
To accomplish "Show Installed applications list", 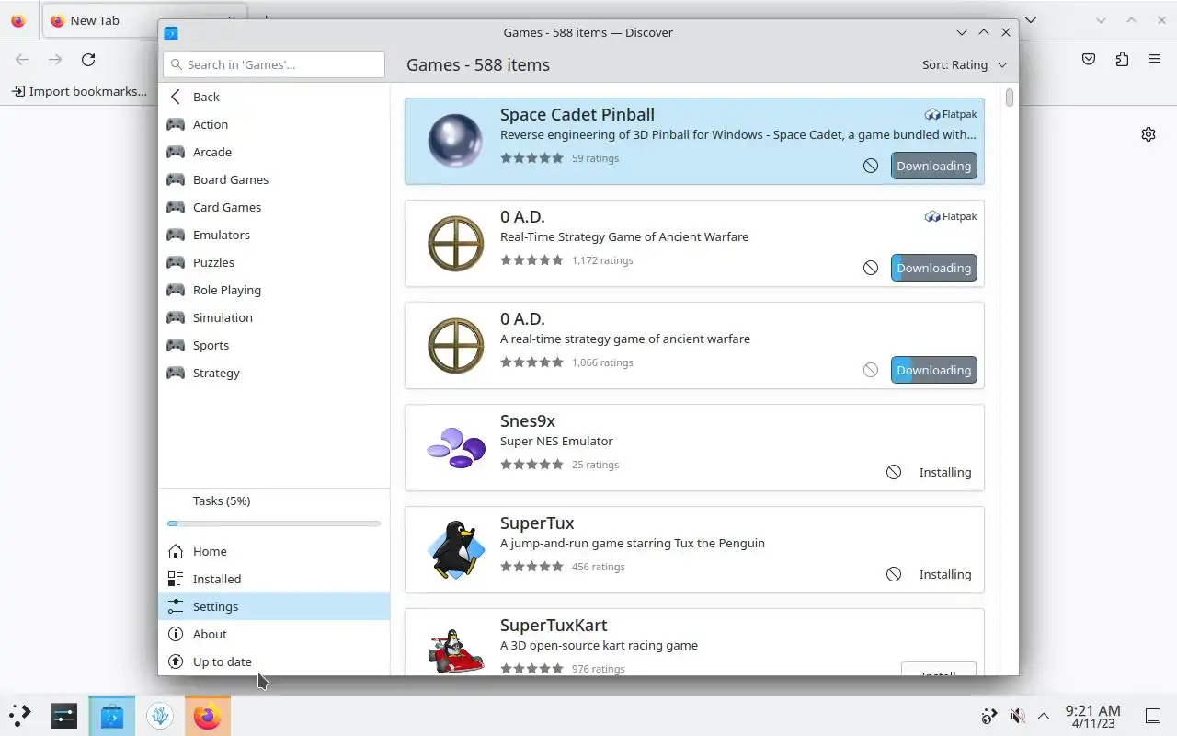I will click(274, 579).
